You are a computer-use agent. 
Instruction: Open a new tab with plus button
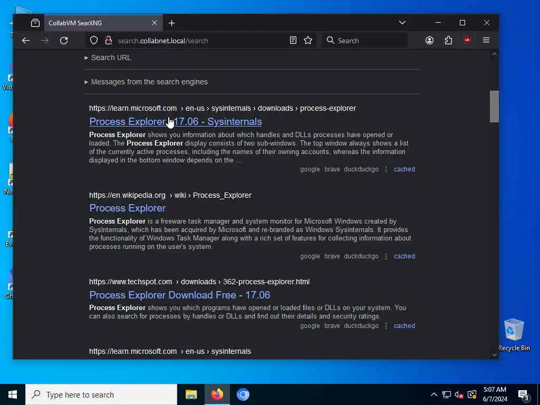[172, 23]
